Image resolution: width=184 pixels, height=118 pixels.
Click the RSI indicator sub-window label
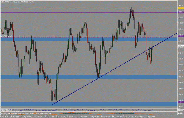coord(6,110)
